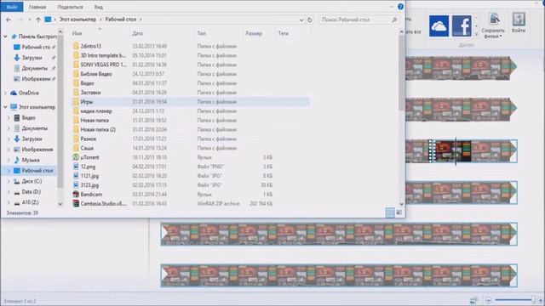Image resolution: width=545 pixels, height=306 pixels.
Task: Refresh the Рабочий стол folder view
Action: click(310, 20)
